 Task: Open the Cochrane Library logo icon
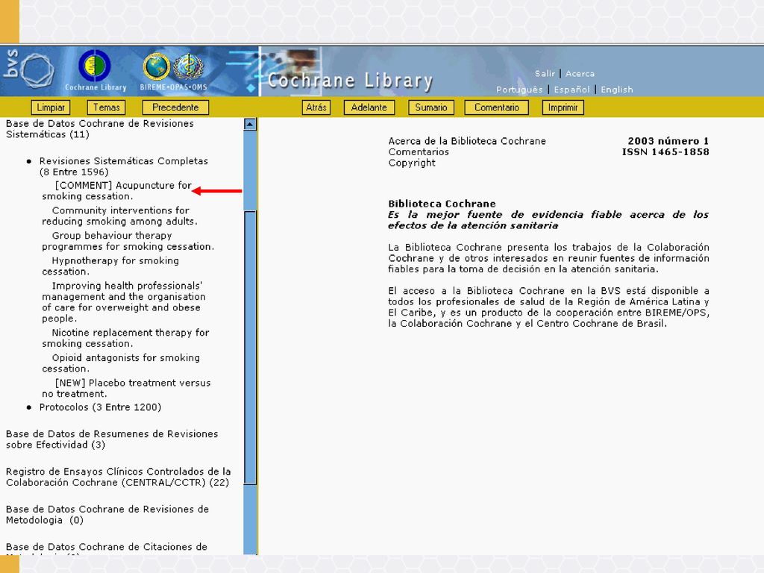coord(95,66)
